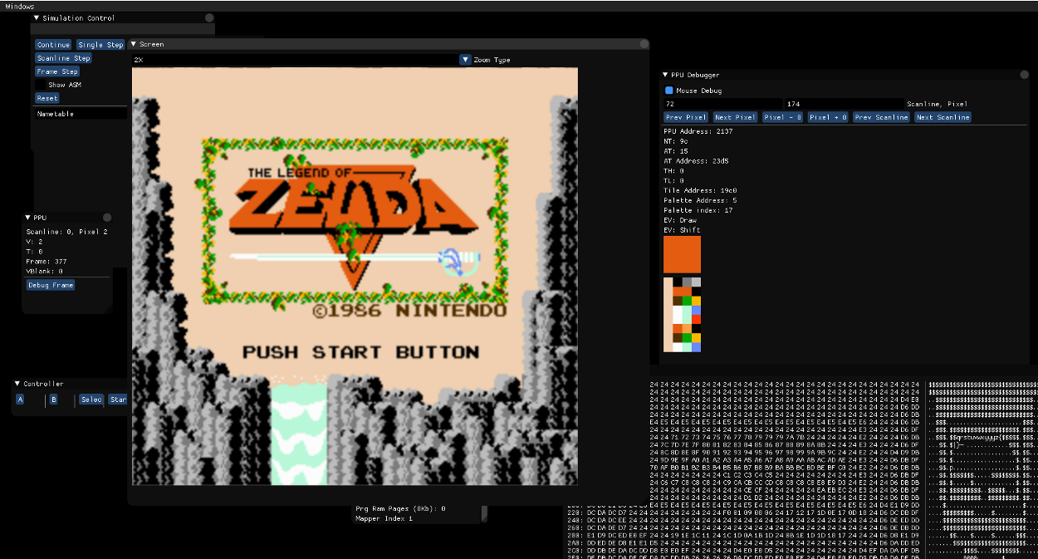
Task: Advance with the Scanline Step button
Action: pyautogui.click(x=63, y=58)
